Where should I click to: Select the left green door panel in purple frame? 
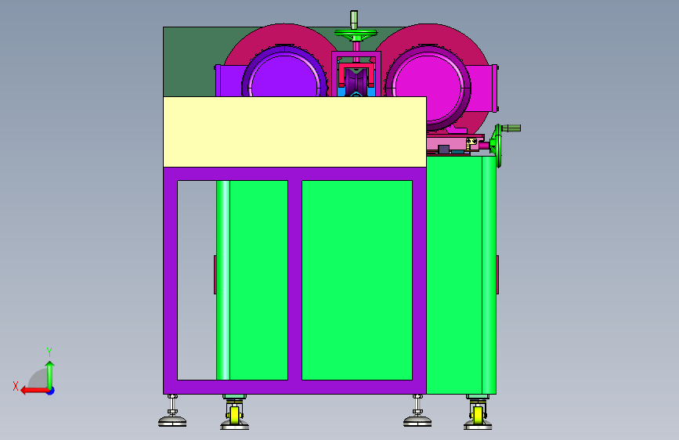258,280
